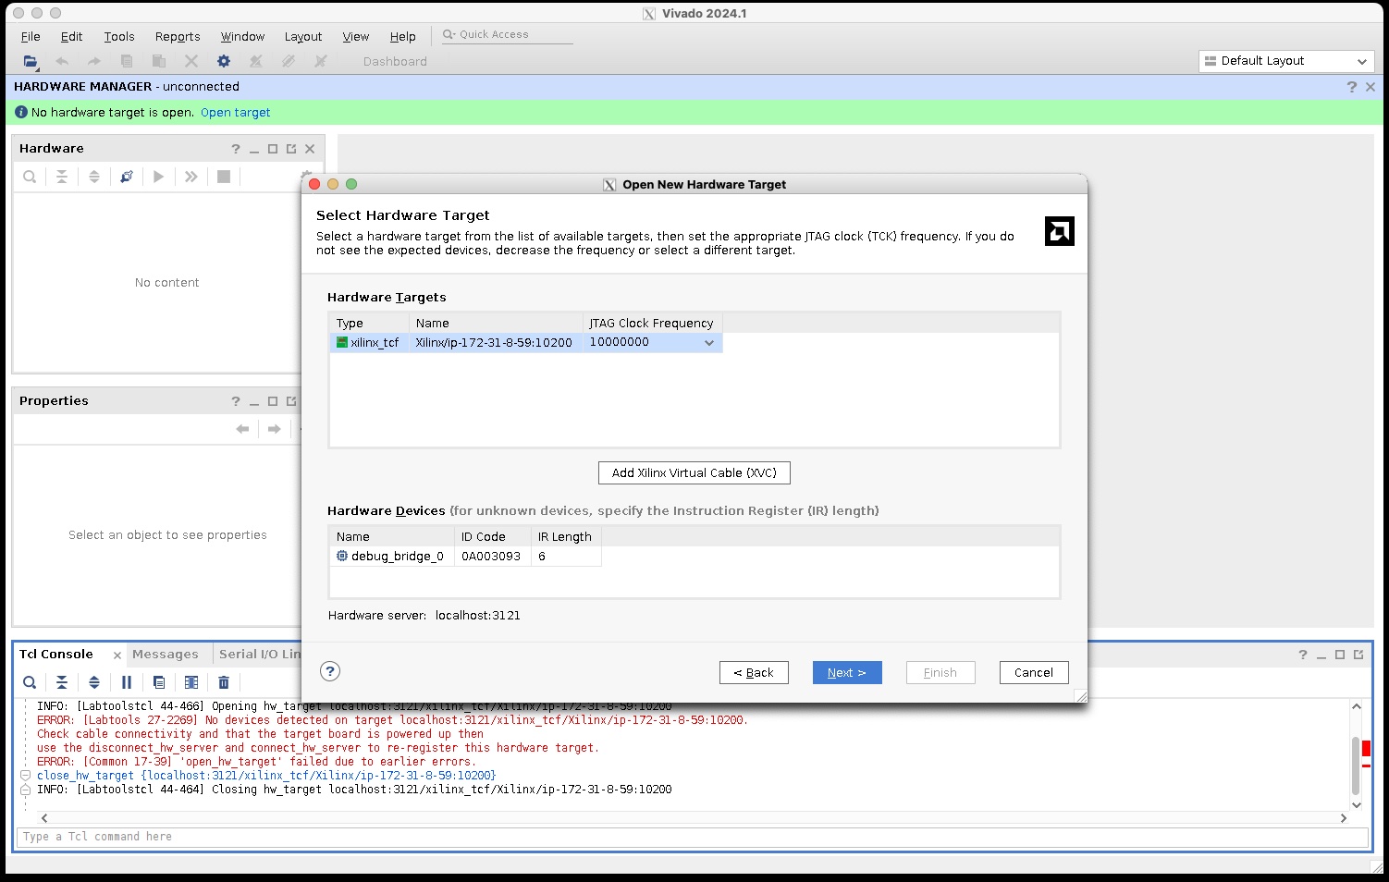
Task: Switch to the Serial I/O Links tab
Action: tap(259, 655)
